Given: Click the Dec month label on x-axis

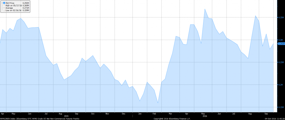Looking at the screenshot, I should (124, 114).
